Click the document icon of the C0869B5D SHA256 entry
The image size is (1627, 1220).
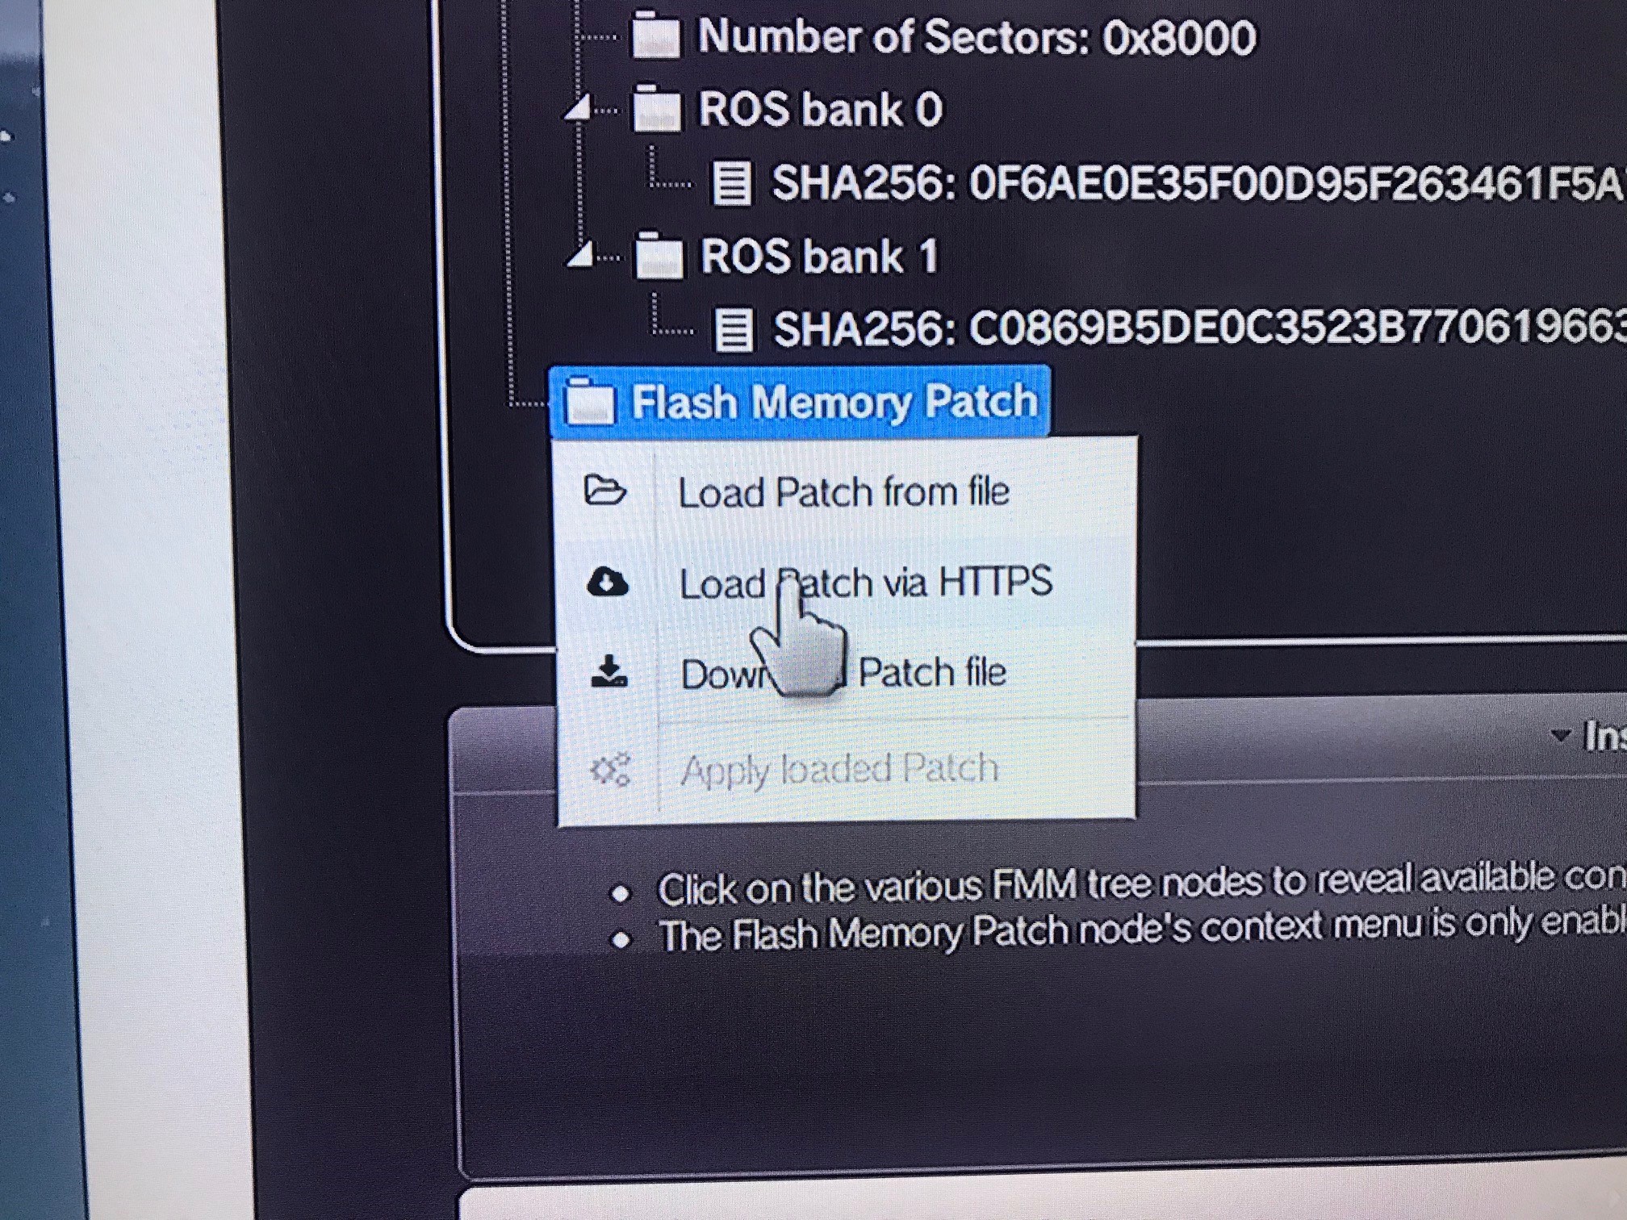(734, 330)
